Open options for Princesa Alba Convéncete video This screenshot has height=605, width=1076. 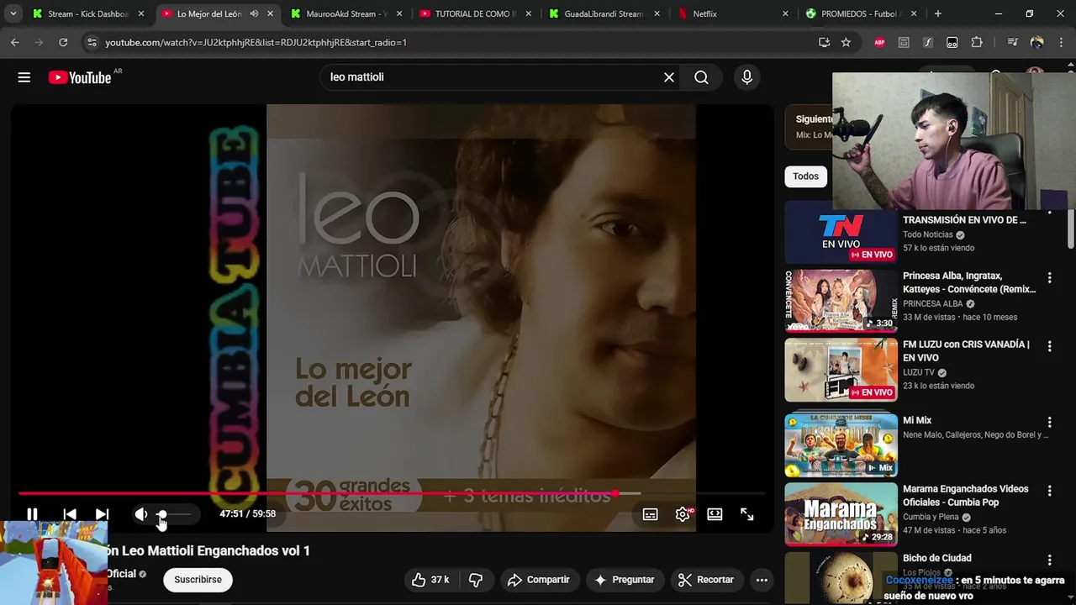[1049, 277]
